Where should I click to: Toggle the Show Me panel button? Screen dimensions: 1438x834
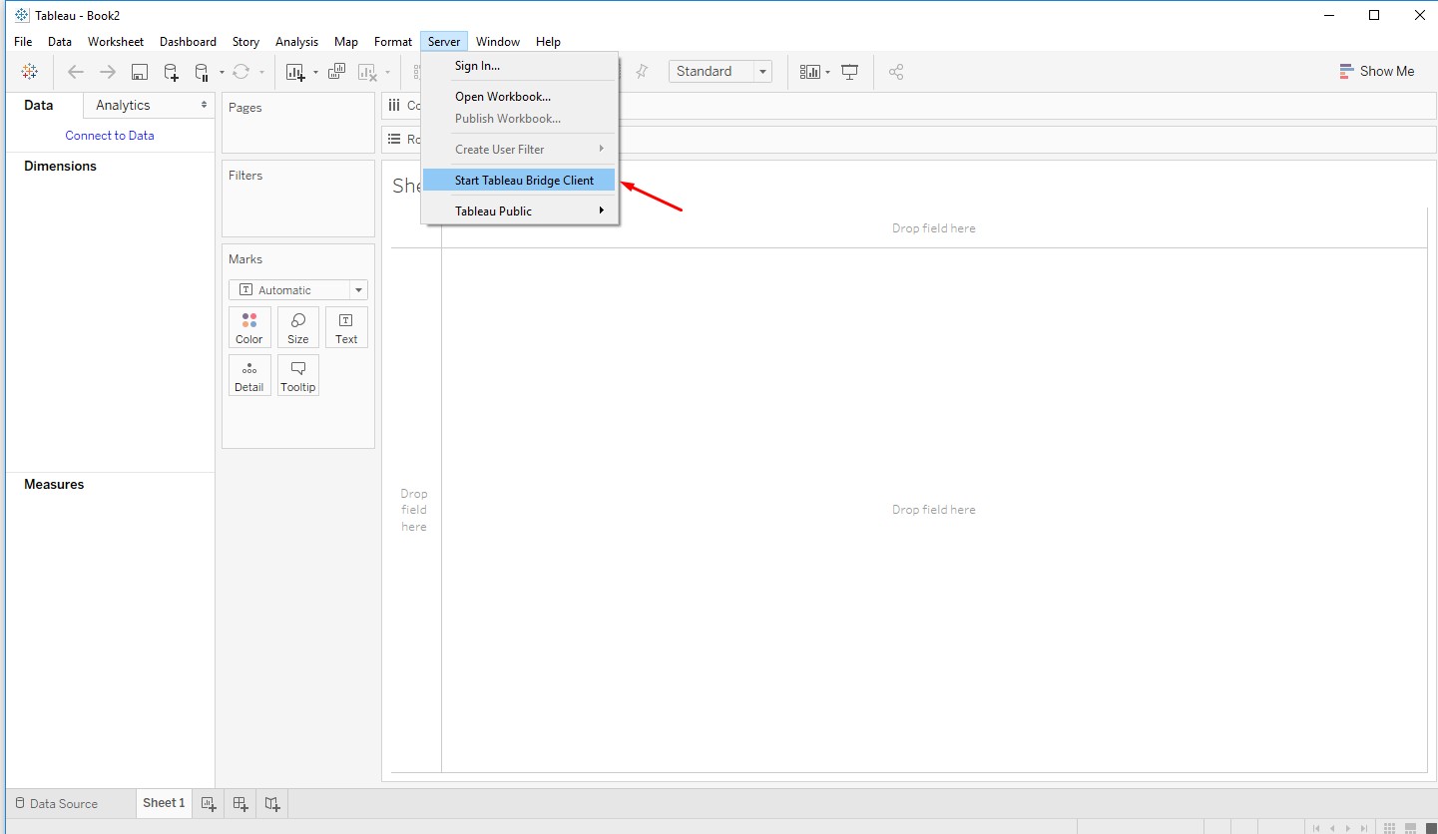pyautogui.click(x=1376, y=72)
